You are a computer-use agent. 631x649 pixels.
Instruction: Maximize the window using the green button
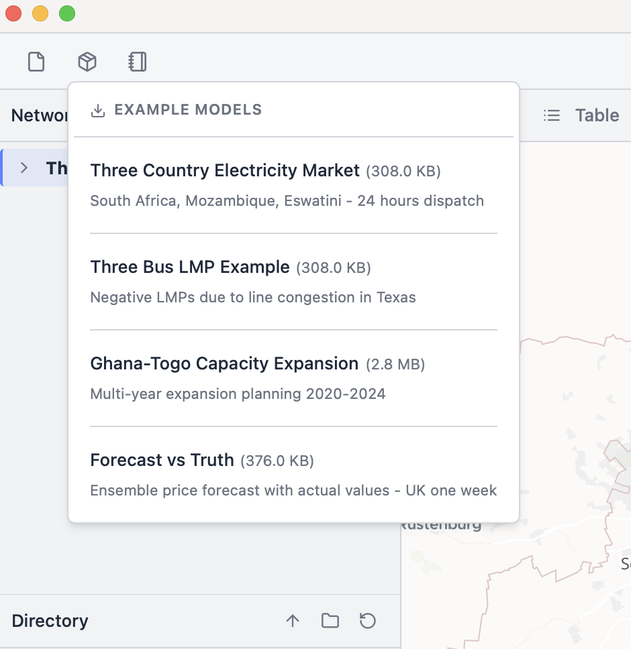pyautogui.click(x=67, y=13)
